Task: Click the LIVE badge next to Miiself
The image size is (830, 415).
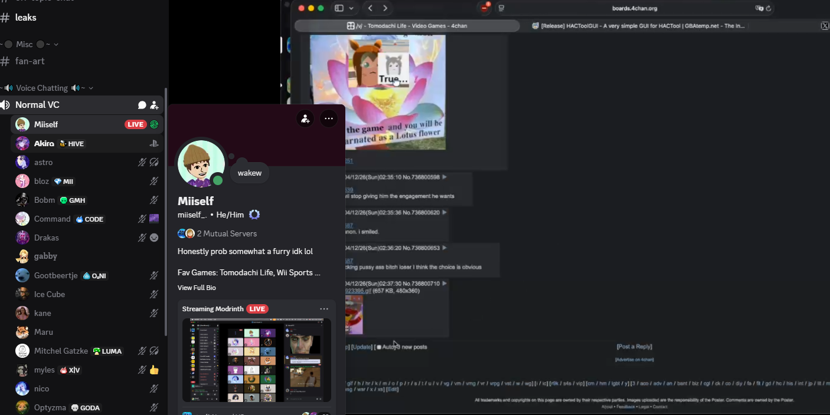Action: (x=136, y=124)
